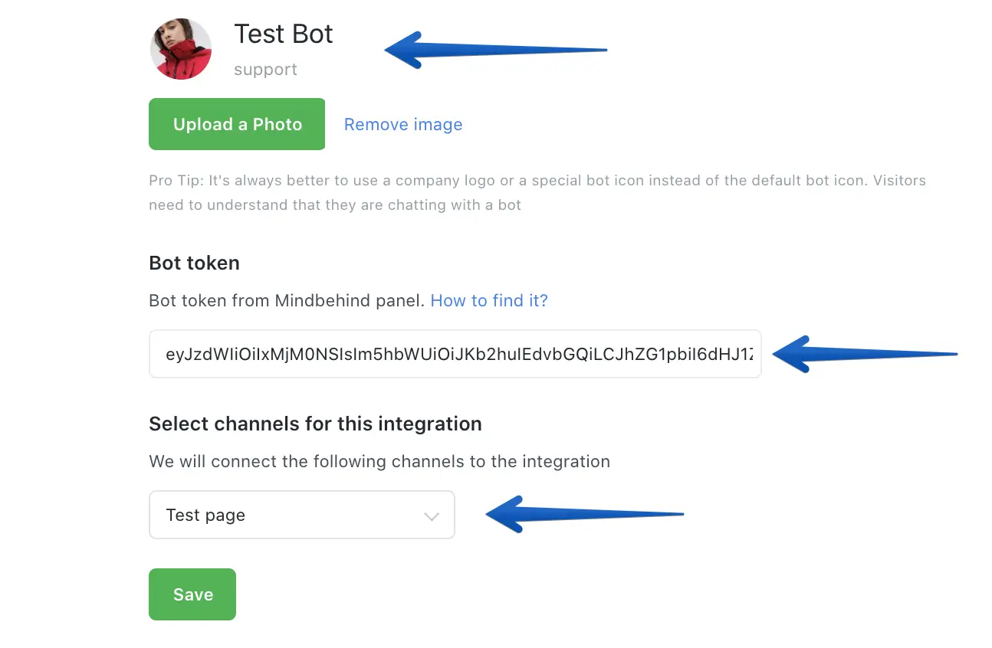Click the support subtitle under Test Bot

coord(265,70)
